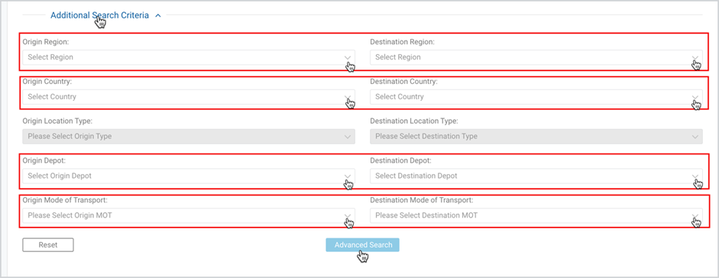Open the disabled Origin Location Type dropdown
The width and height of the screenshot is (719, 278).
[x=189, y=136]
